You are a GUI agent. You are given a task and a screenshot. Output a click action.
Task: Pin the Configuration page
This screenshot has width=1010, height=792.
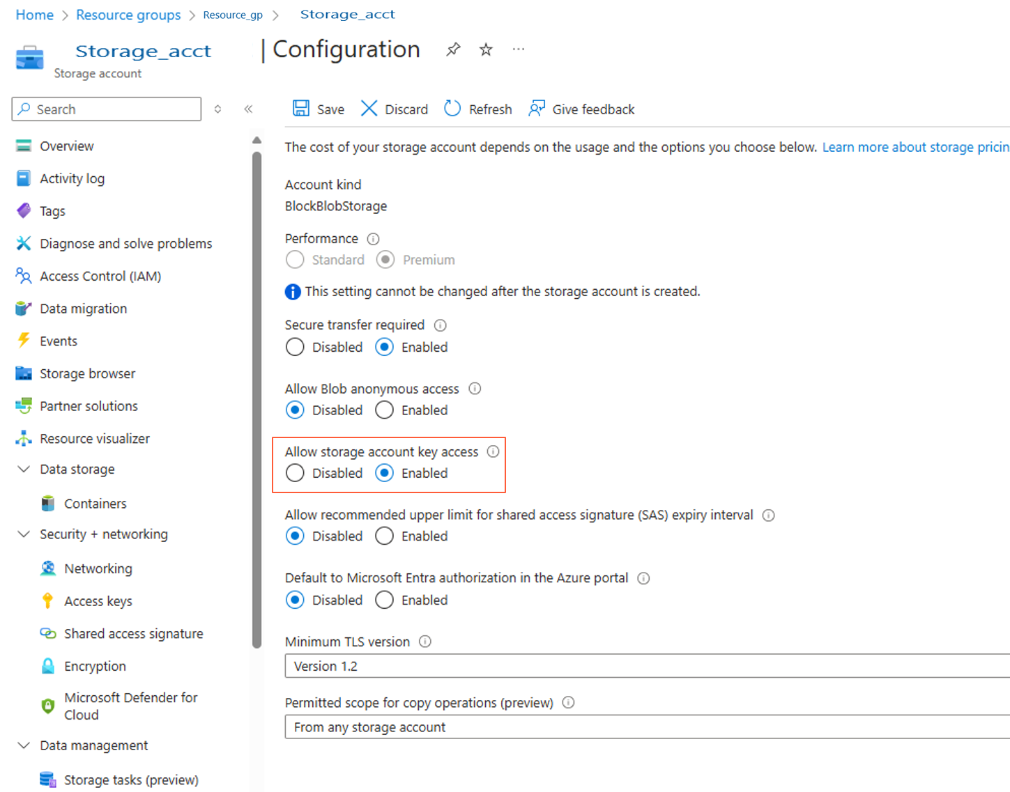[x=453, y=49]
